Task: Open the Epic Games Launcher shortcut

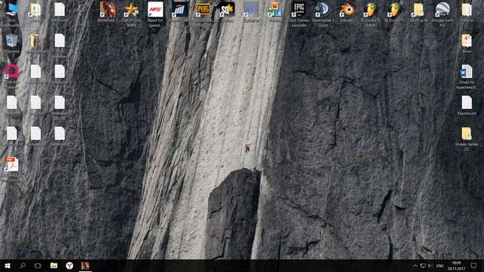Action: pos(299,10)
